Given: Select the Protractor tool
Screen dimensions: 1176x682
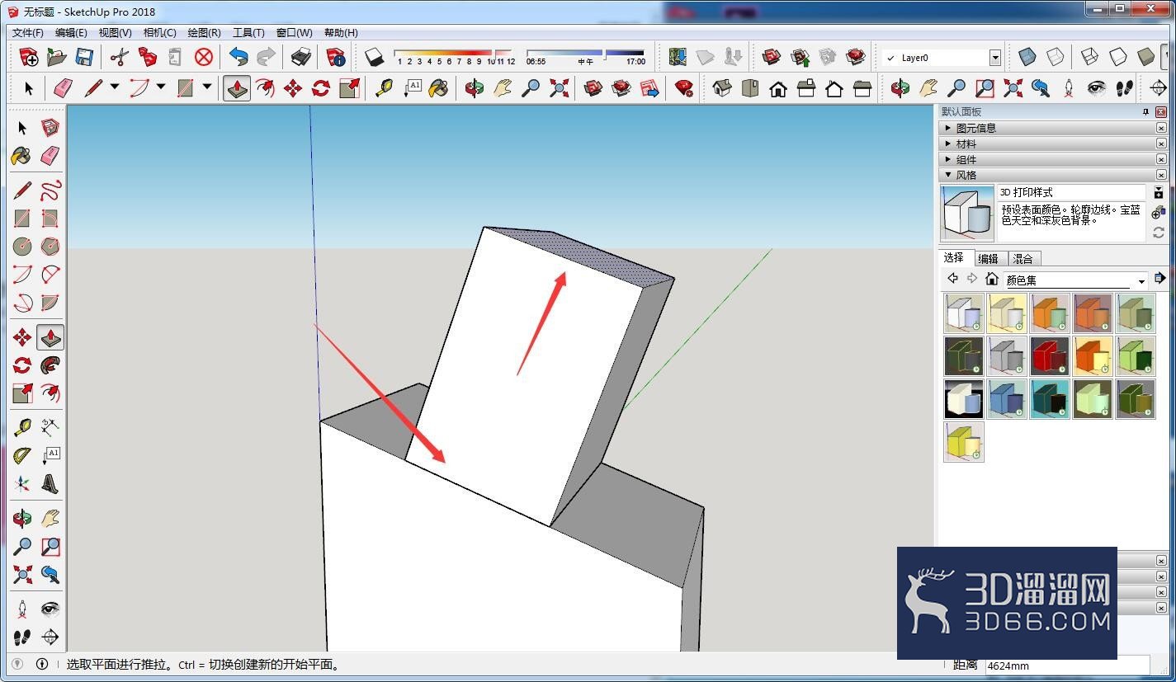Looking at the screenshot, I should [x=22, y=455].
